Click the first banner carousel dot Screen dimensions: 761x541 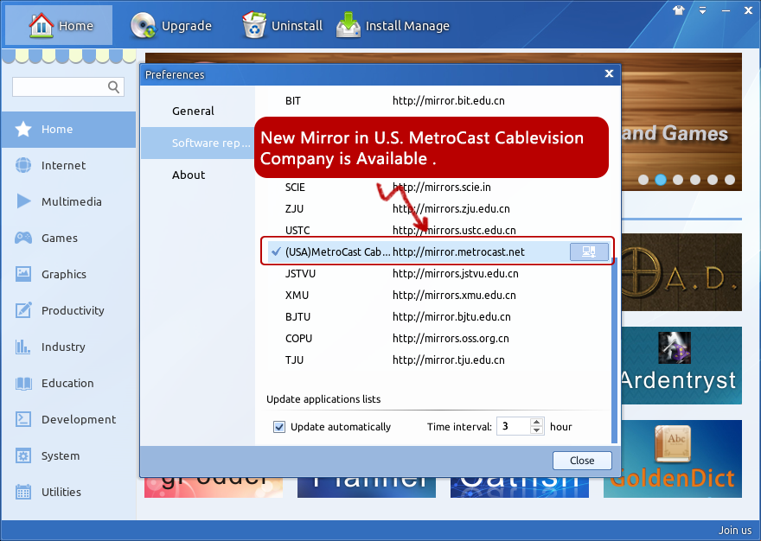coord(643,180)
